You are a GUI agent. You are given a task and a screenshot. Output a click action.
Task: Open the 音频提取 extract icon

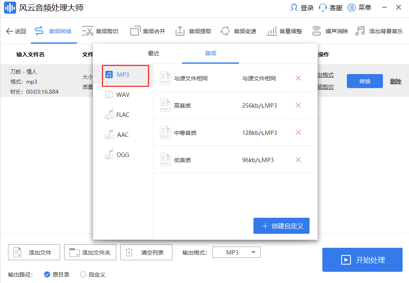pos(180,31)
